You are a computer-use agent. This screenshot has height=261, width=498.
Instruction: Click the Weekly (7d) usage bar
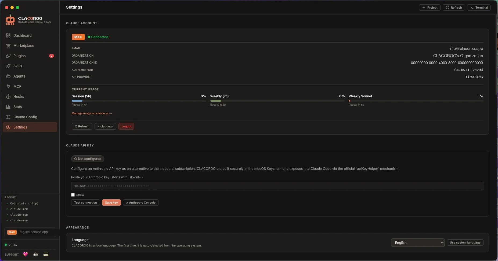tap(277, 101)
